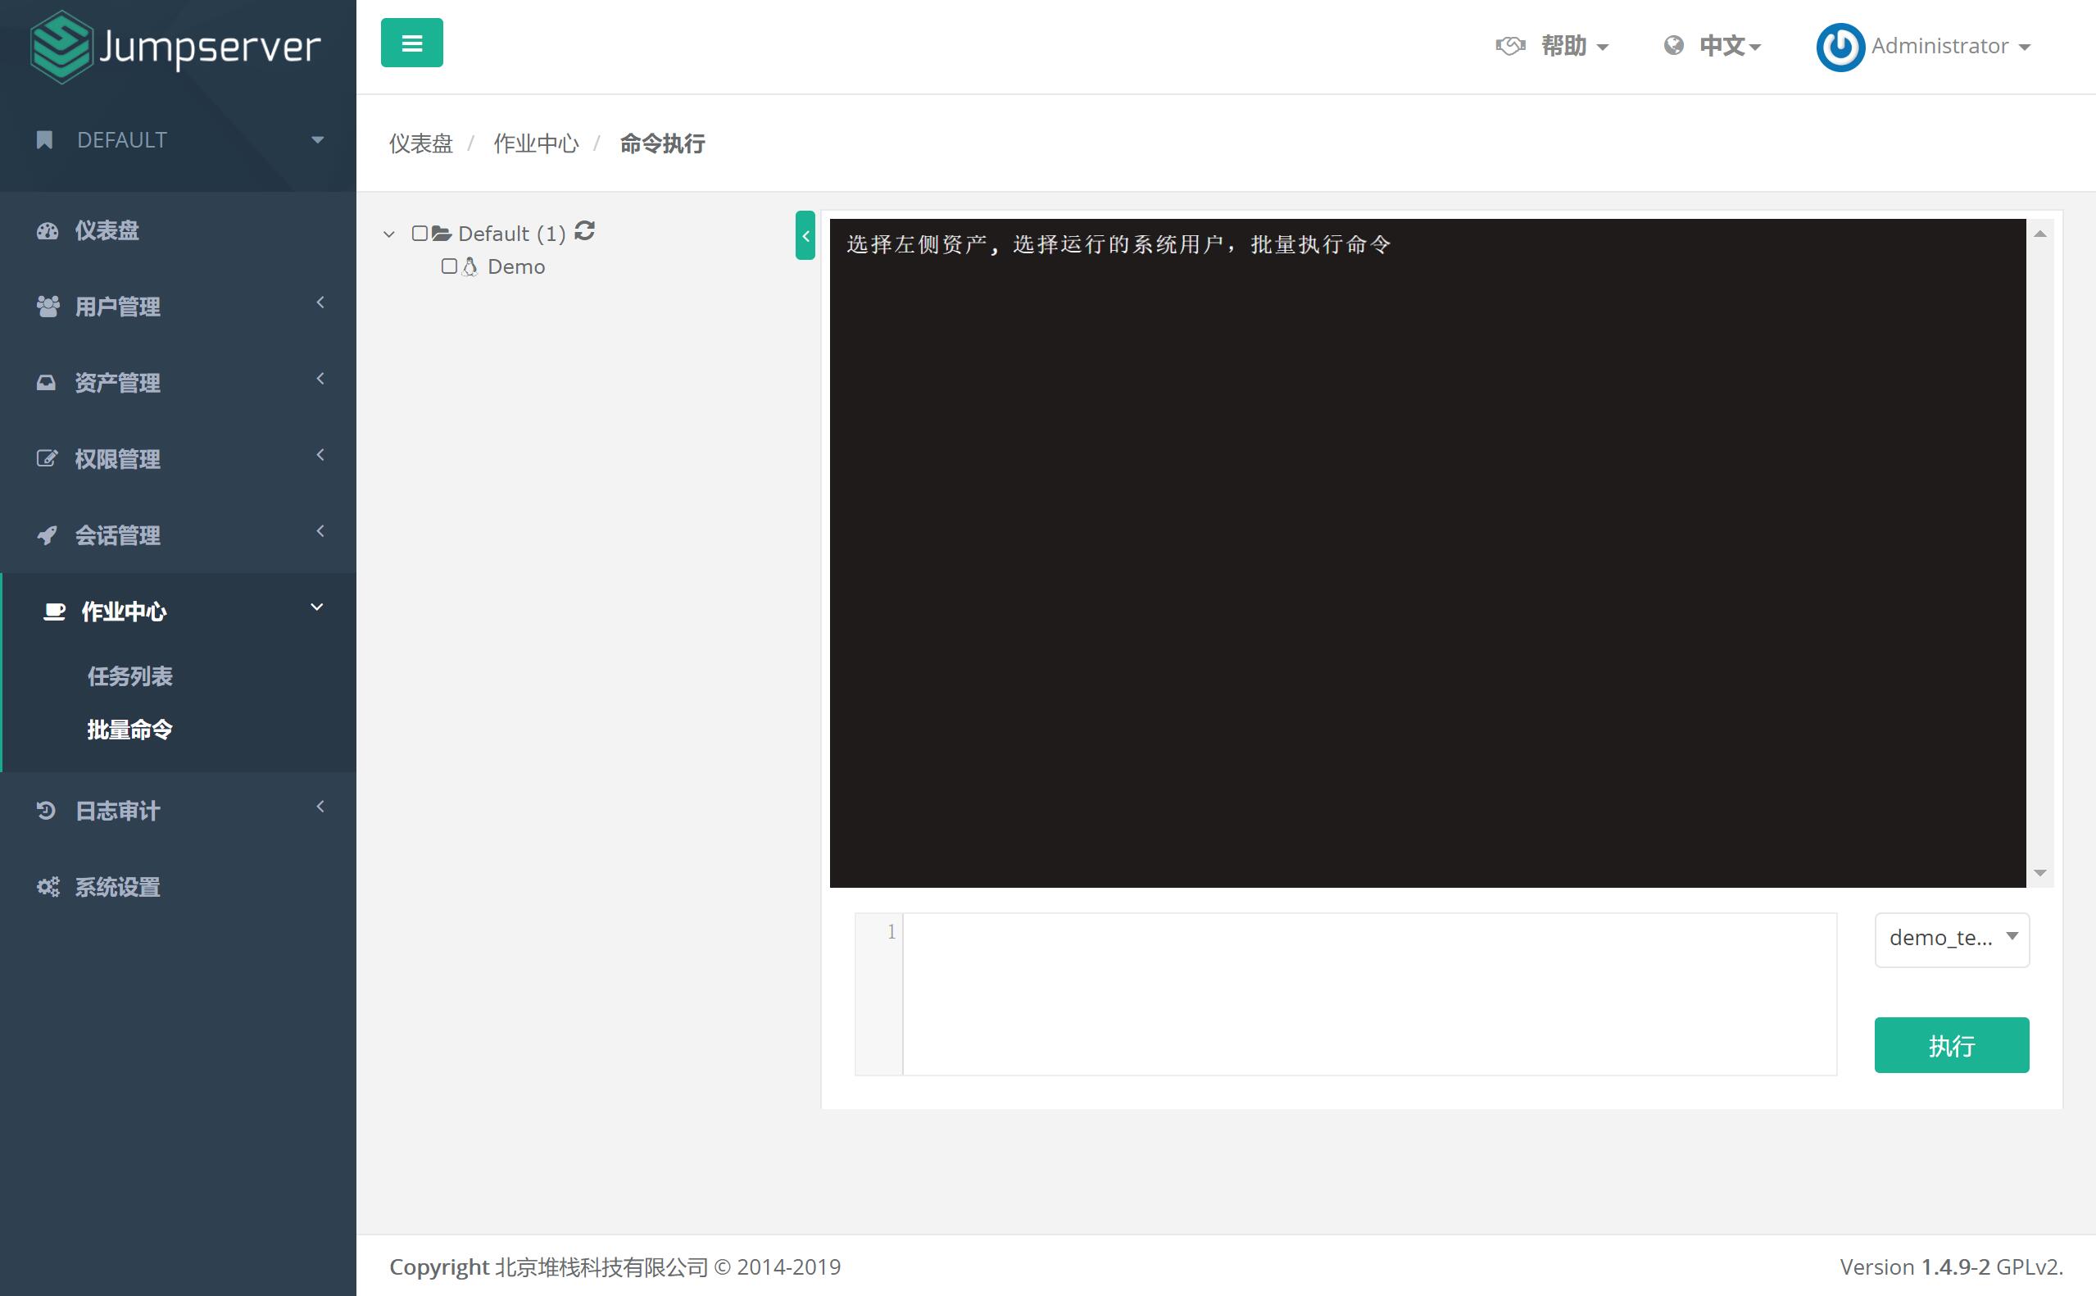Expand the 用户管理 sidebar menu
Screen dimensions: 2096x1296
pos(178,306)
